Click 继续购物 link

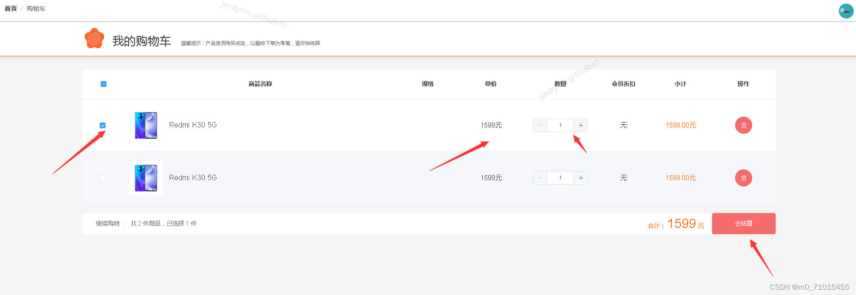coord(107,223)
